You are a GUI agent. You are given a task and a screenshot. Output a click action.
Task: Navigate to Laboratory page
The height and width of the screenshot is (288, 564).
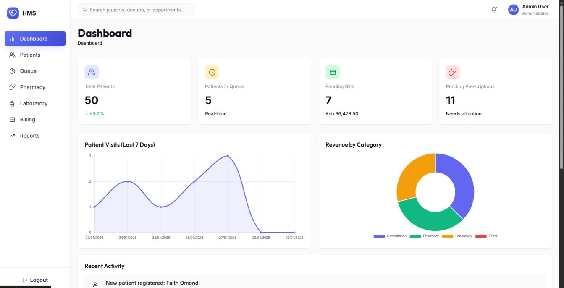(x=34, y=103)
